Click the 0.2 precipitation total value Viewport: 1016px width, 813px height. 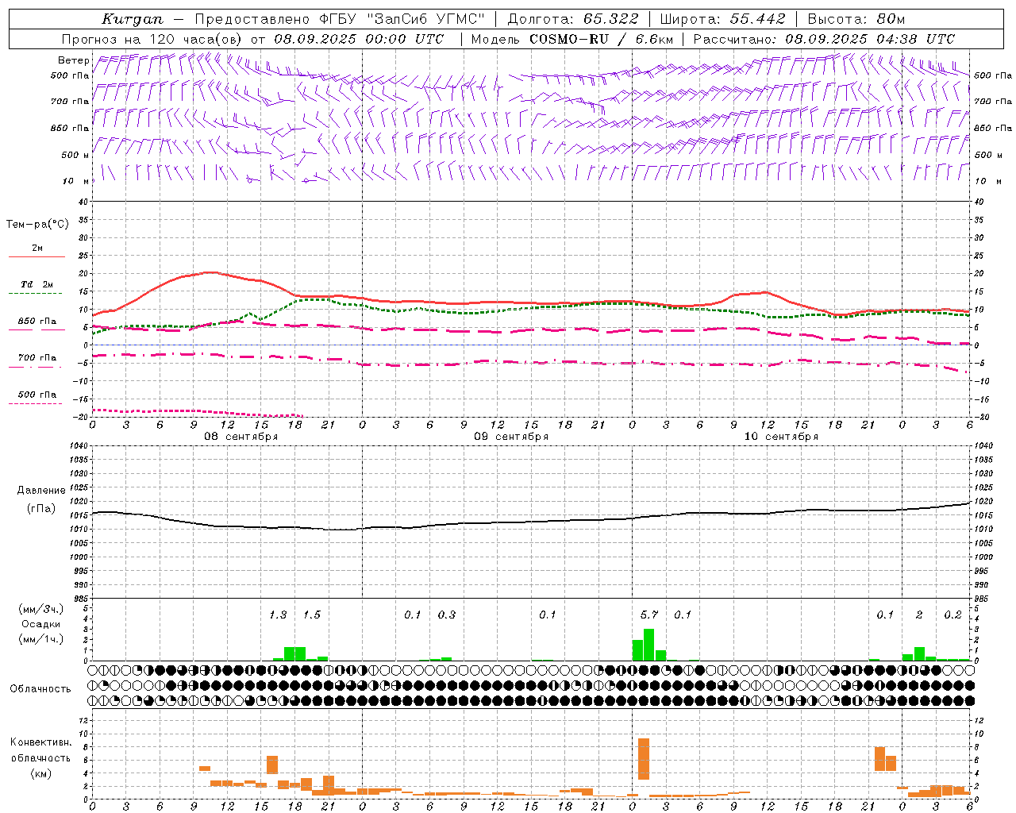(952, 615)
